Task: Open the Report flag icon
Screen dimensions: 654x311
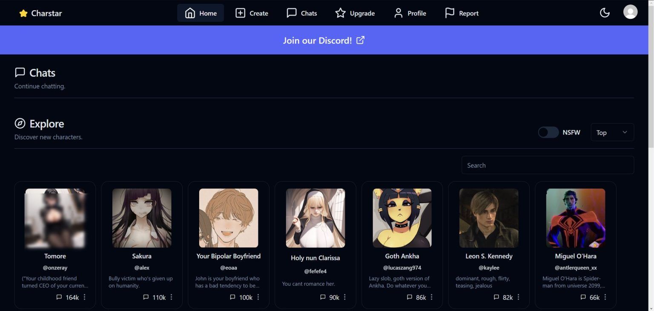Action: [x=450, y=13]
